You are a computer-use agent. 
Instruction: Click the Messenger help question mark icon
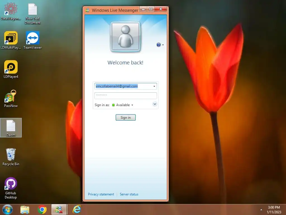click(159, 45)
